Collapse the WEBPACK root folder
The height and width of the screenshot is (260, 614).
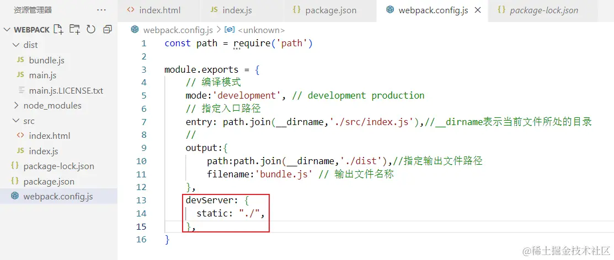pos(7,30)
